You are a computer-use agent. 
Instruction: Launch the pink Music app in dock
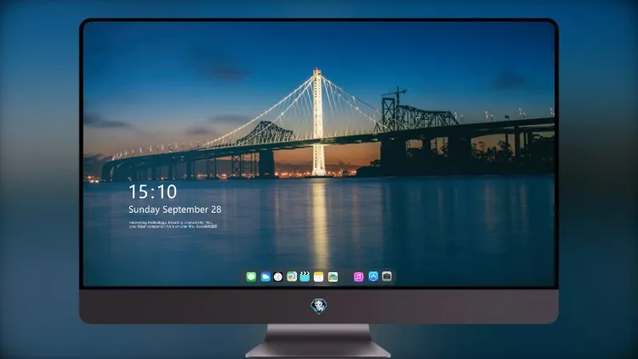point(358,276)
